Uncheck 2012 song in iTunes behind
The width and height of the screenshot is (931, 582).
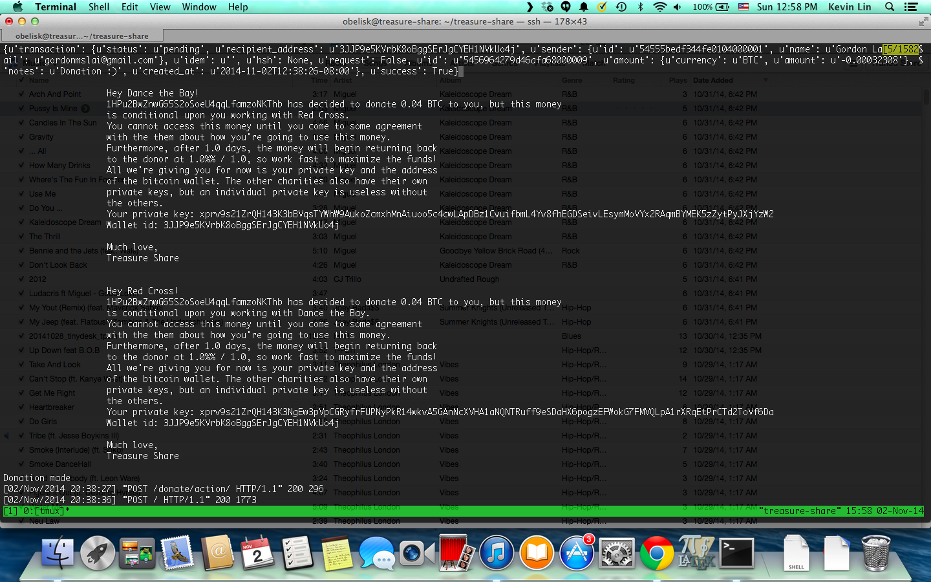coord(21,279)
